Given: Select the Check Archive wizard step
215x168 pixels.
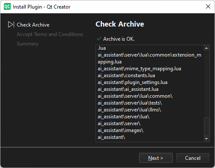Looking at the screenshot, I should coord(33,25).
